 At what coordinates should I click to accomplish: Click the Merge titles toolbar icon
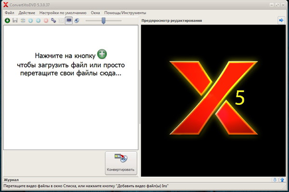[23, 20]
